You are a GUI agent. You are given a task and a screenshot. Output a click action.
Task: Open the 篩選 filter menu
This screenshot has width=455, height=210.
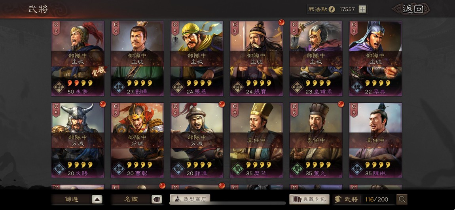point(71,199)
